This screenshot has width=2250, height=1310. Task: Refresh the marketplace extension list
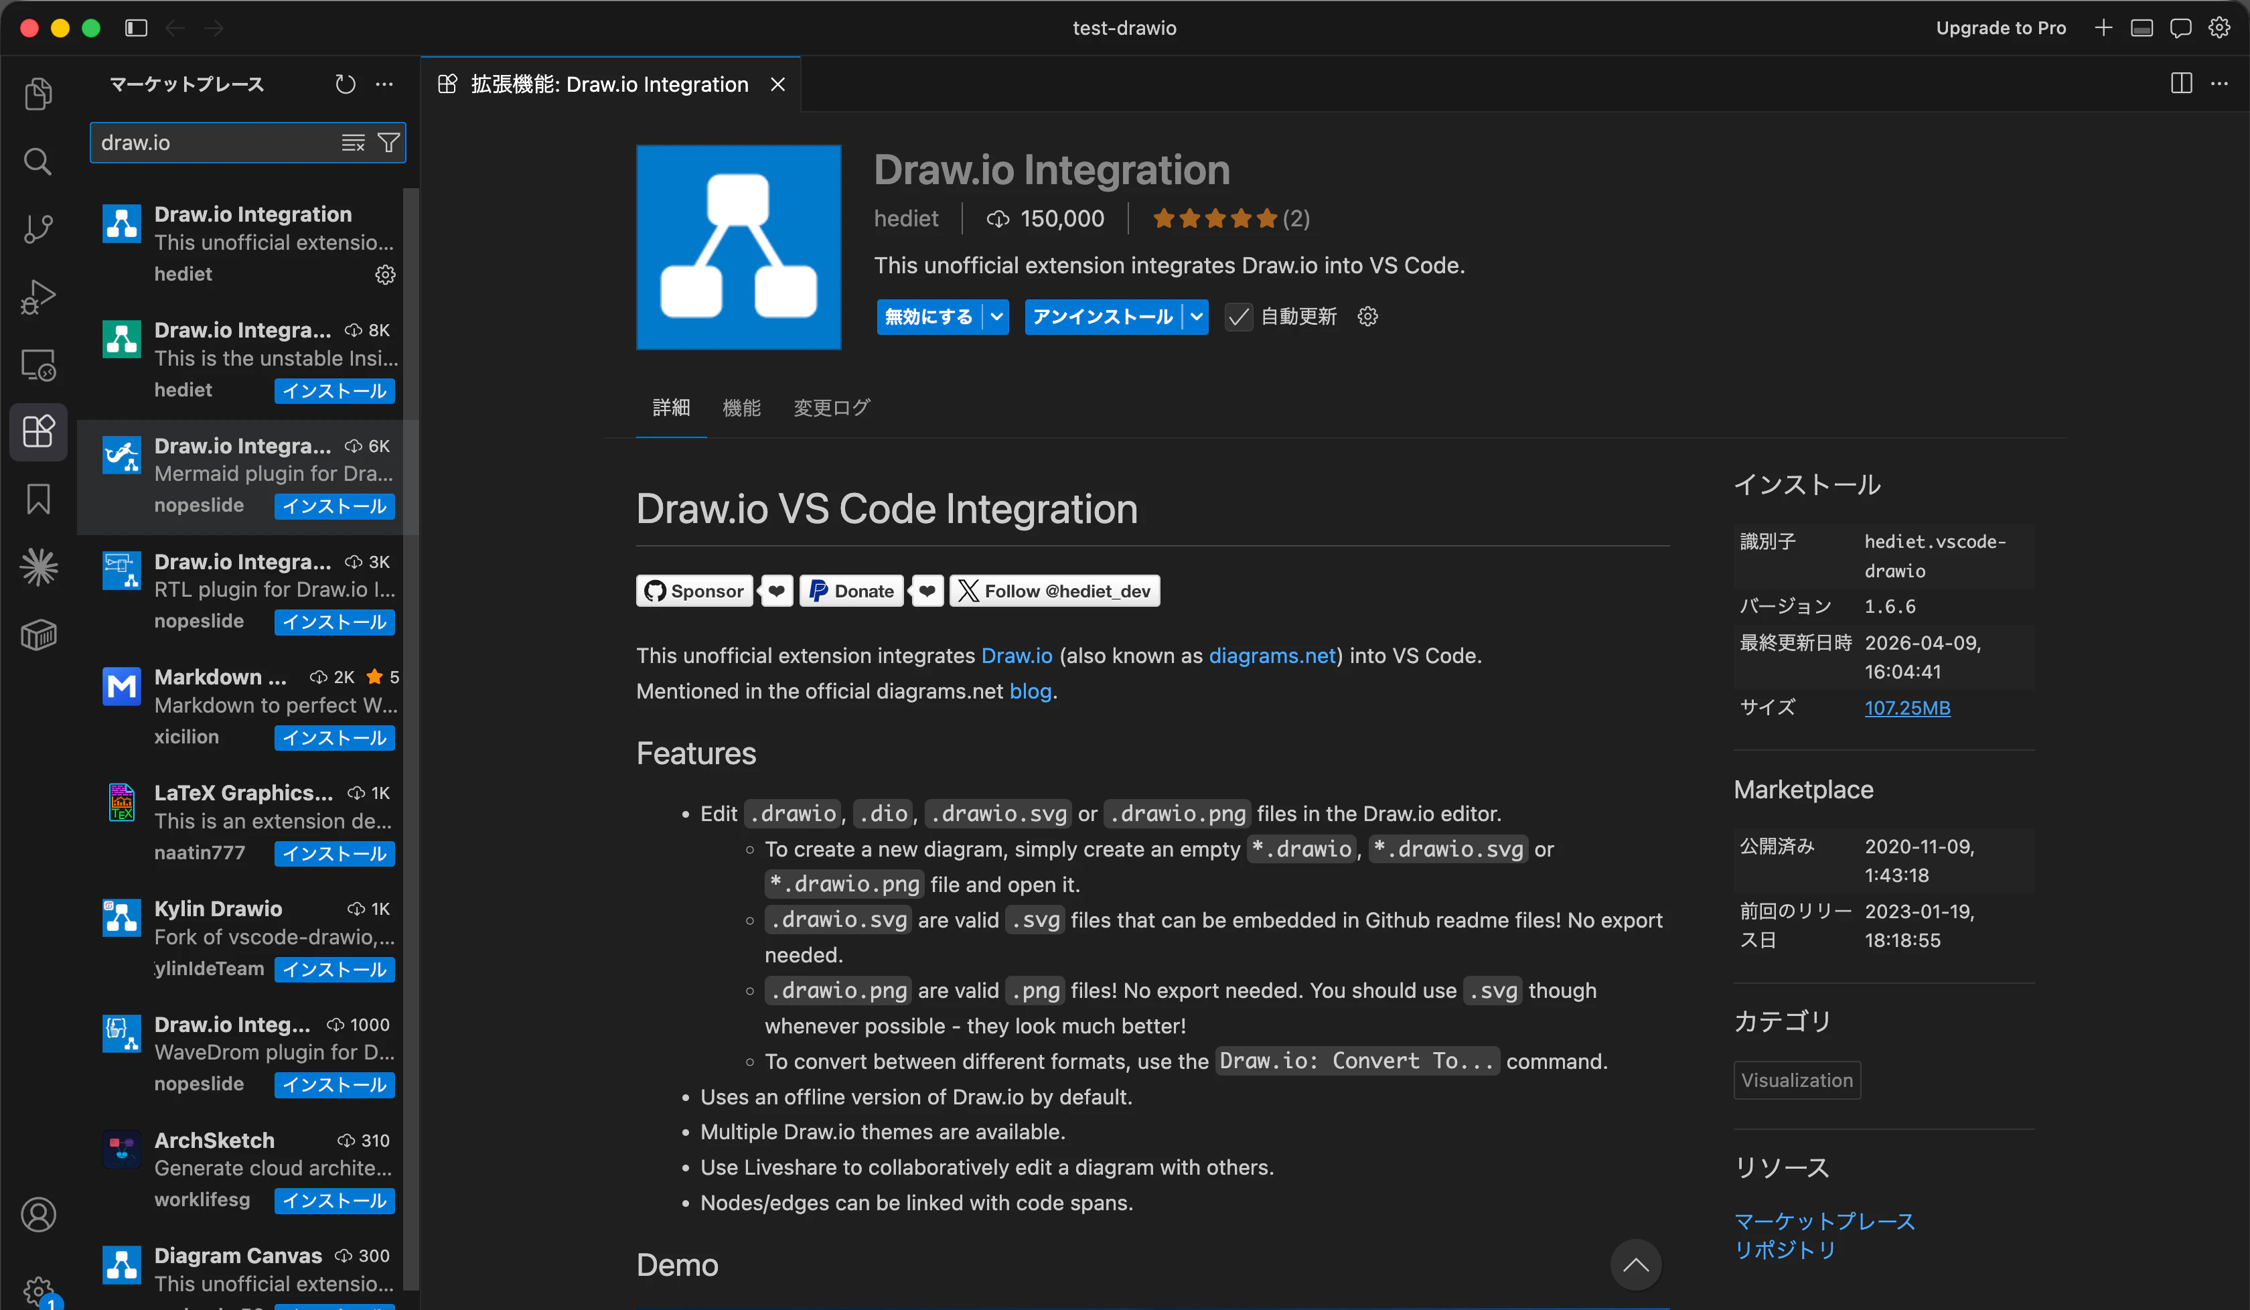(346, 84)
